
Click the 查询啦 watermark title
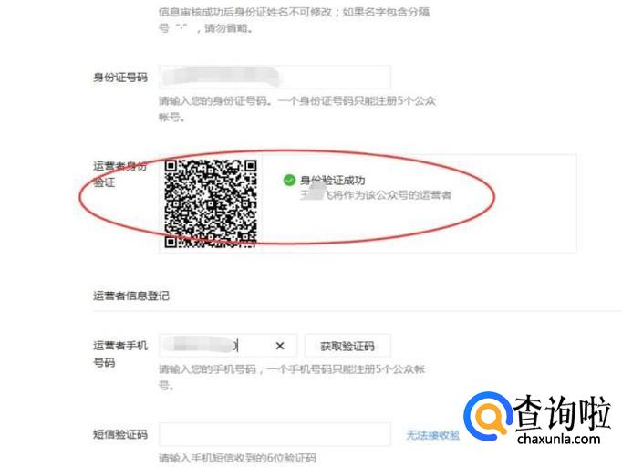point(562,412)
